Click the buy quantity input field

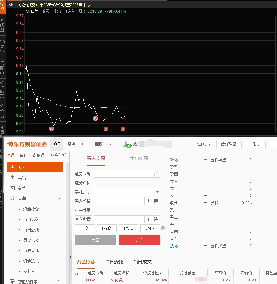(115, 219)
